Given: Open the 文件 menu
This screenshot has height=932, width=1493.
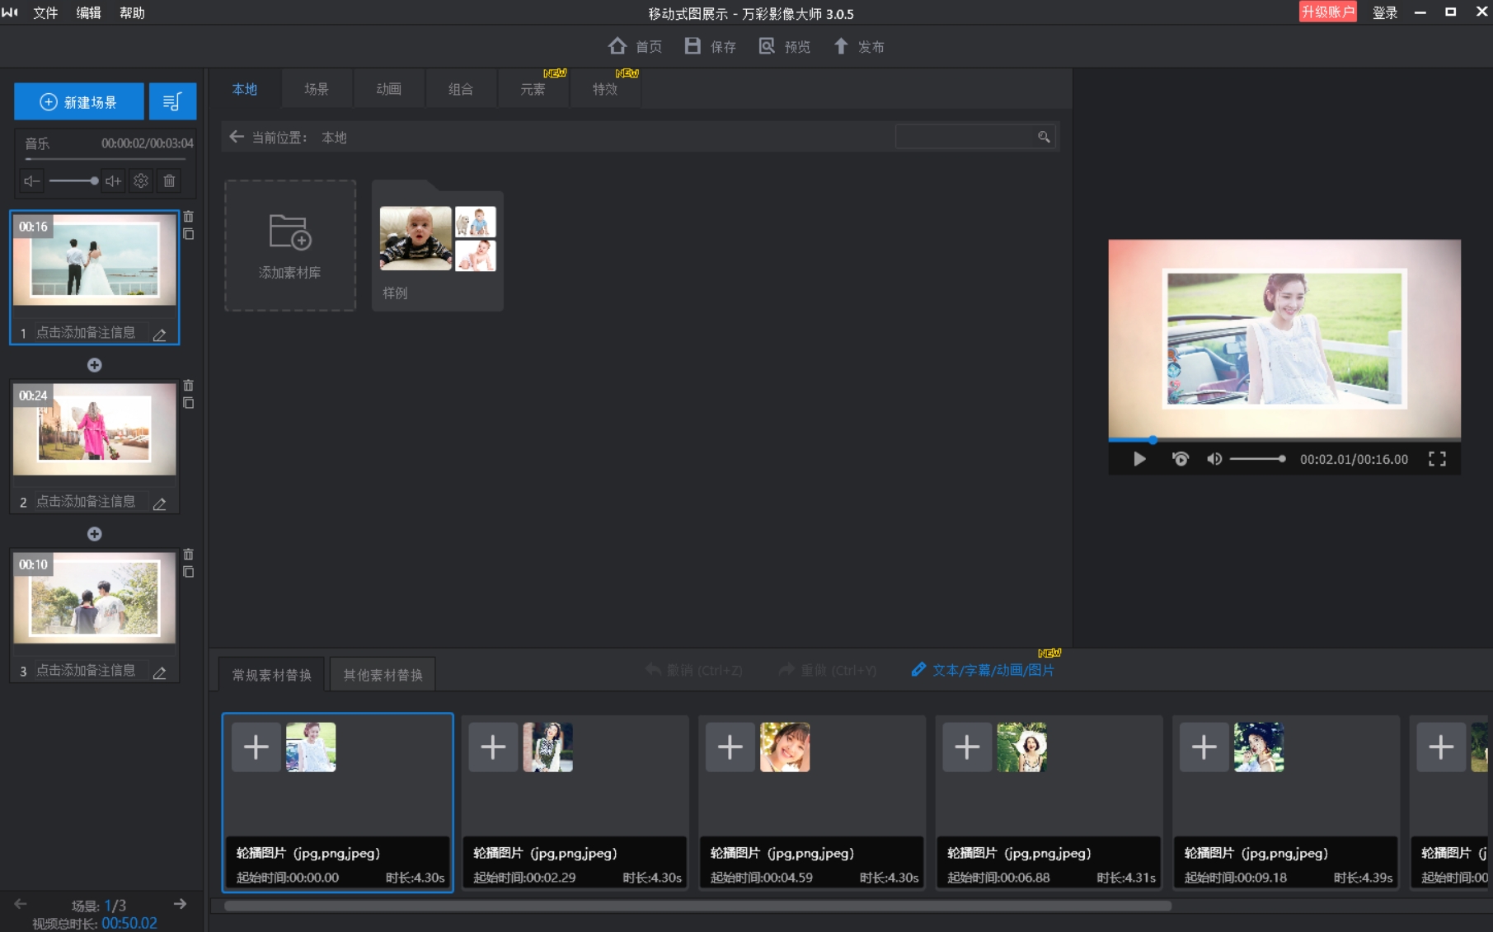Looking at the screenshot, I should pyautogui.click(x=45, y=12).
